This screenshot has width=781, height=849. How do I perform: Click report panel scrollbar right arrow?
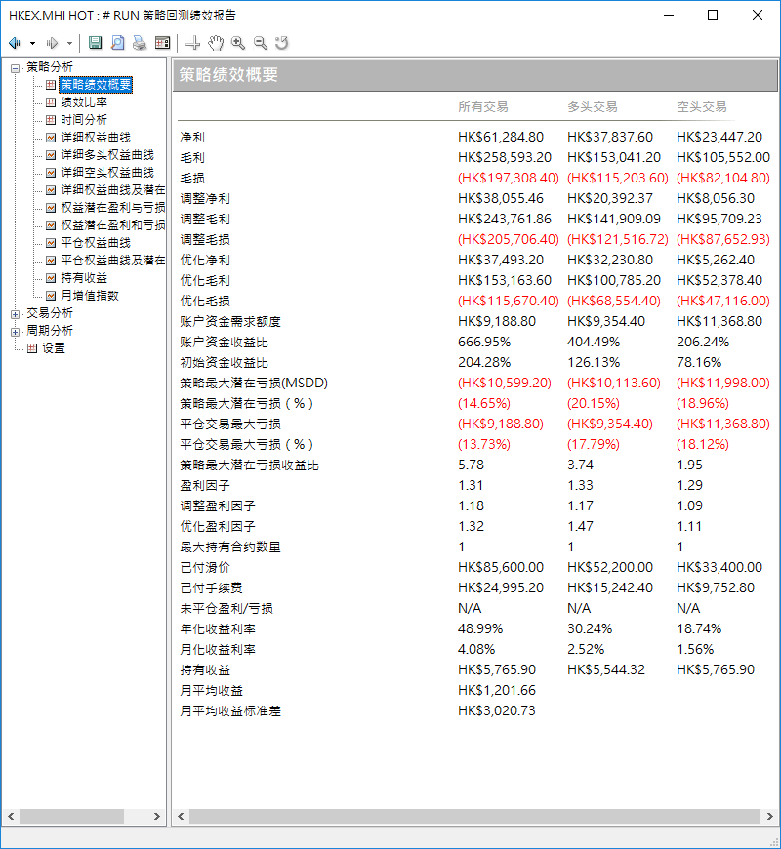pos(769,816)
